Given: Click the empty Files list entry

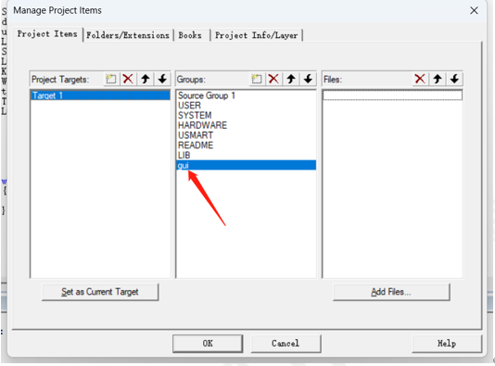Looking at the screenshot, I should pyautogui.click(x=392, y=95).
